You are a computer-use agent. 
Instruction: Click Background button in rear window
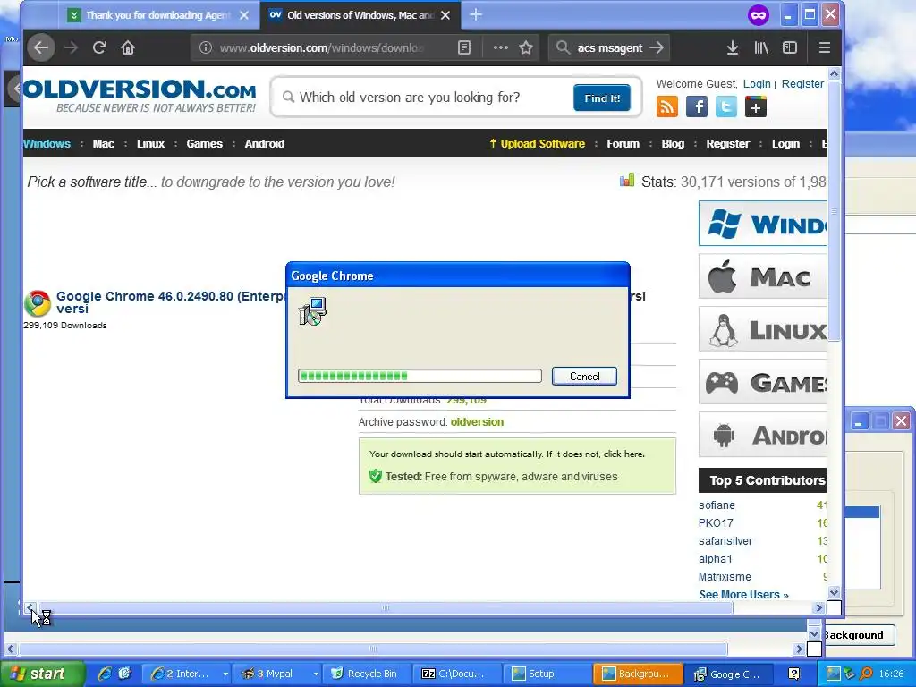pos(859,635)
